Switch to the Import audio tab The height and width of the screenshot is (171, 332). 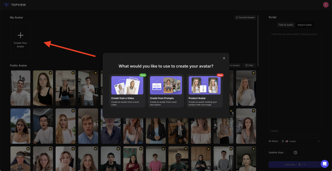pos(304,25)
